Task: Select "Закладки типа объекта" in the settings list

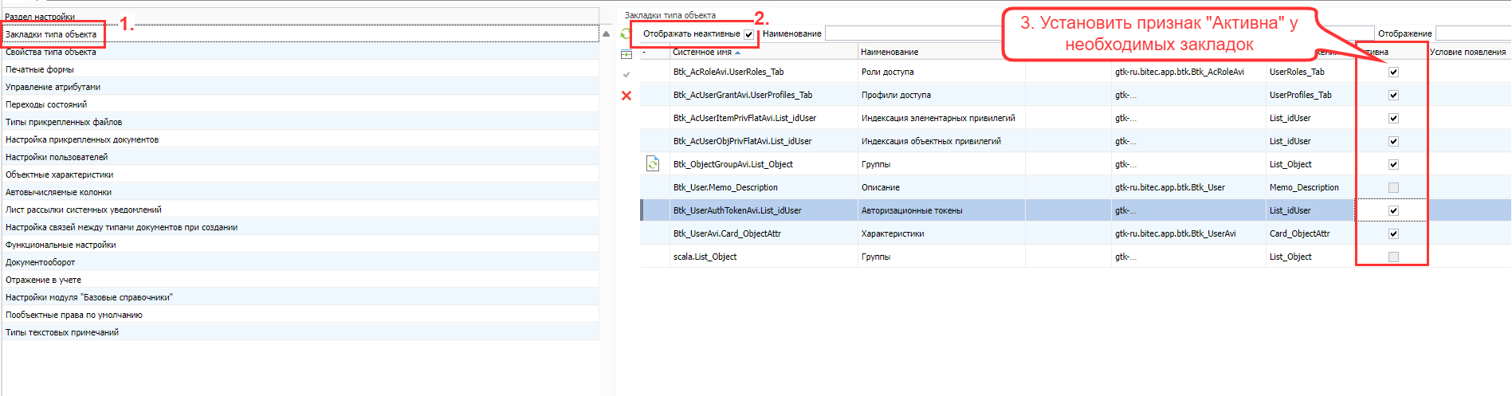Action: (x=51, y=34)
